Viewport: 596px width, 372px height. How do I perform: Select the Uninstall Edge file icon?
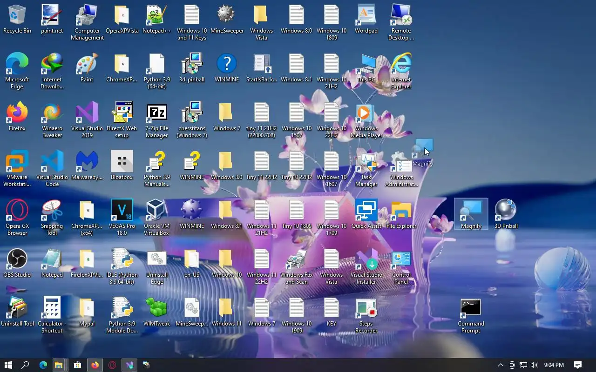click(157, 266)
